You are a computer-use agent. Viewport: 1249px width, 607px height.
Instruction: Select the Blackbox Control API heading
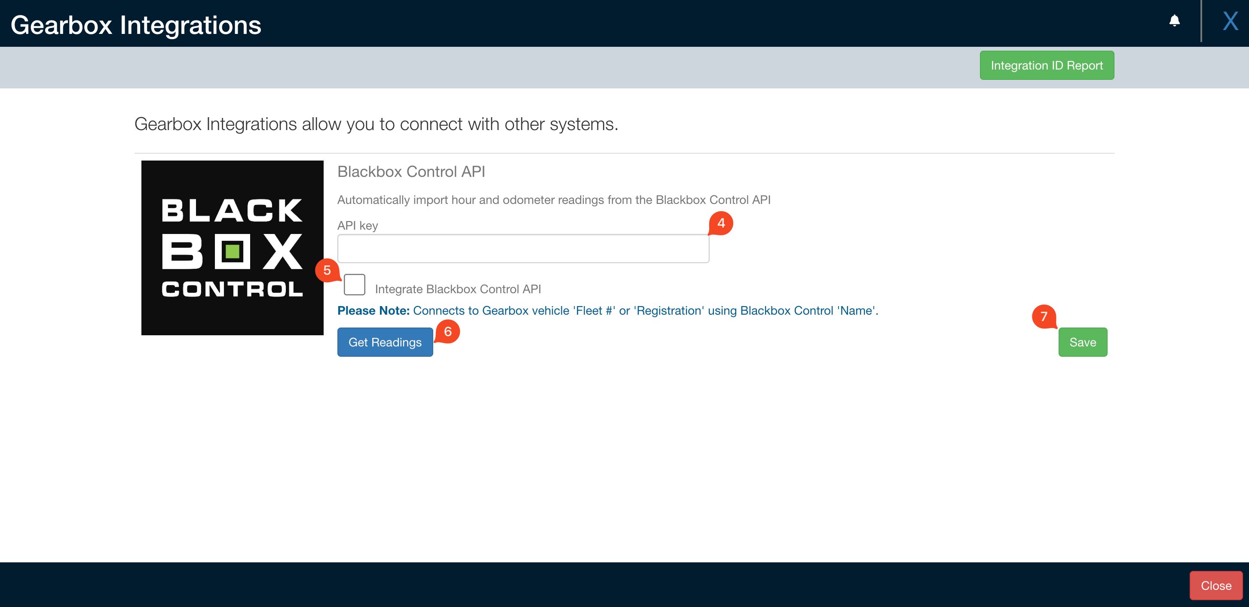411,171
